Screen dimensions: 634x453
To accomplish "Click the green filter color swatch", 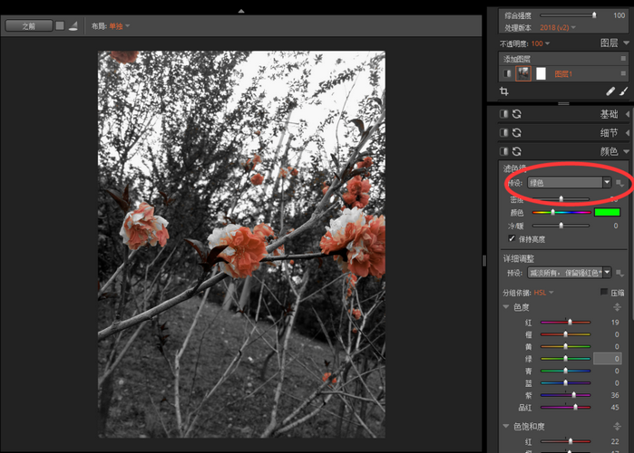I will [607, 212].
